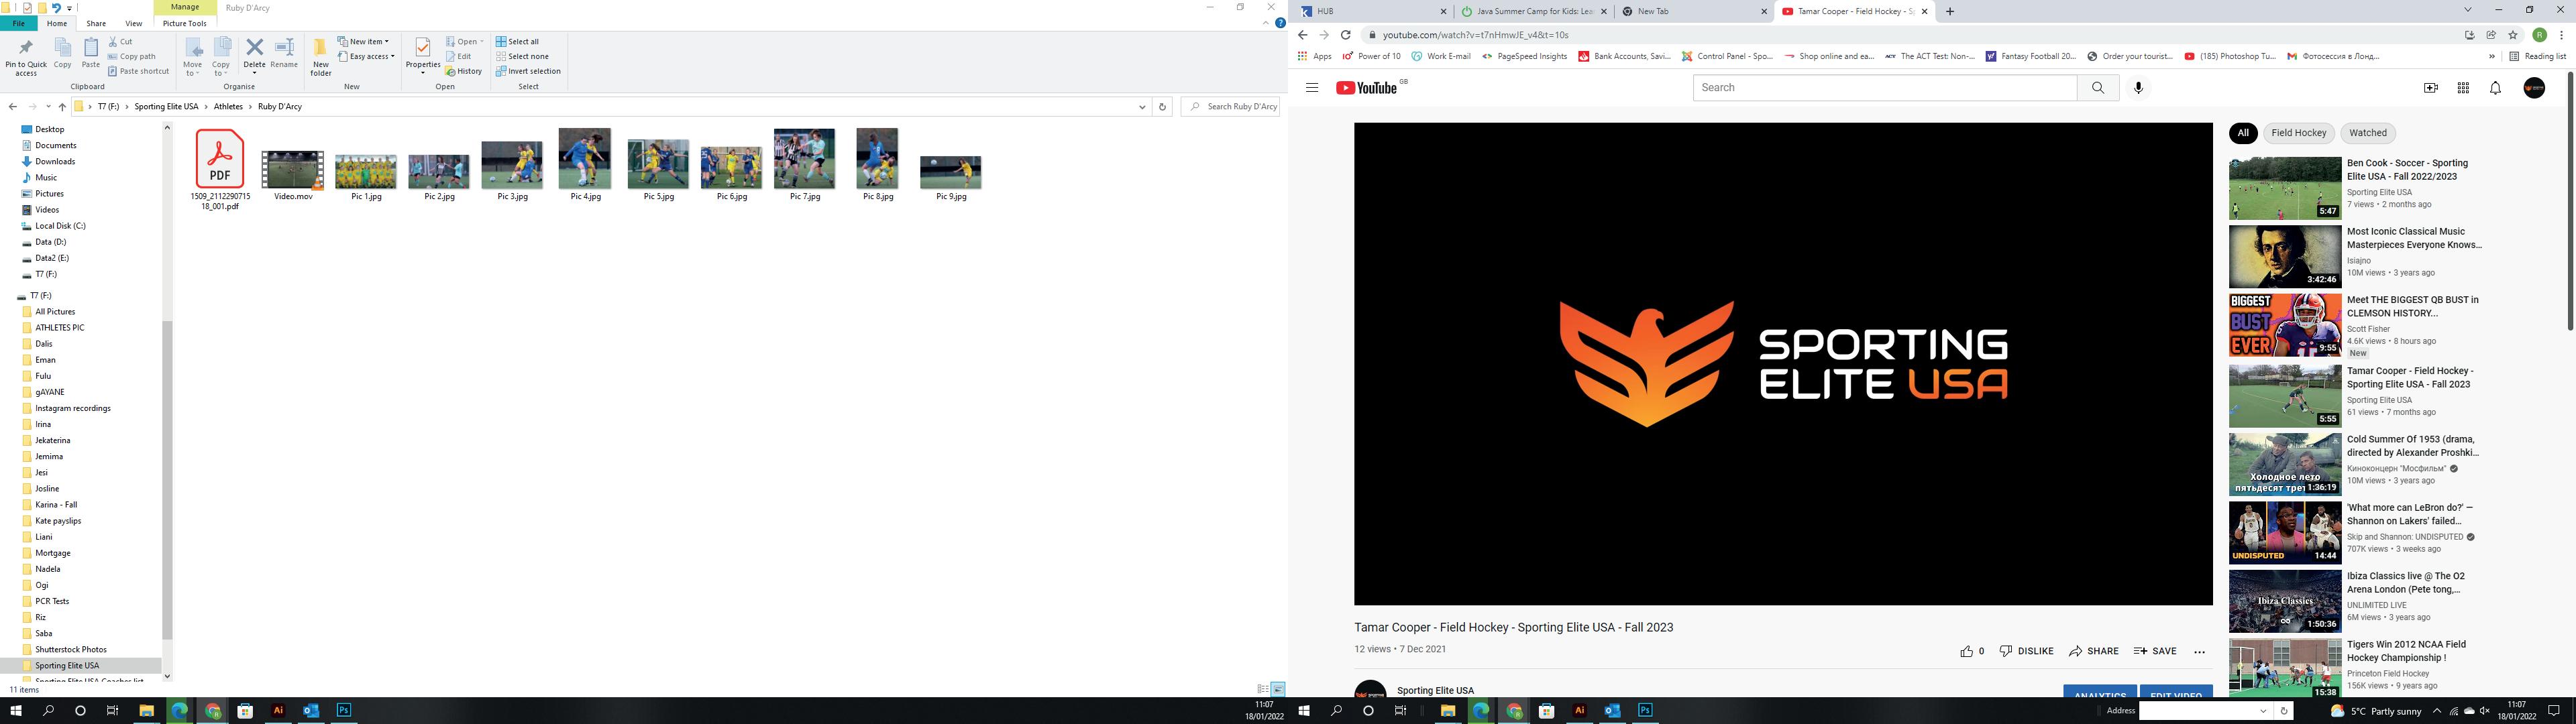The height and width of the screenshot is (724, 2576).
Task: Like the Tamar Cooper video
Action: [x=1966, y=651]
